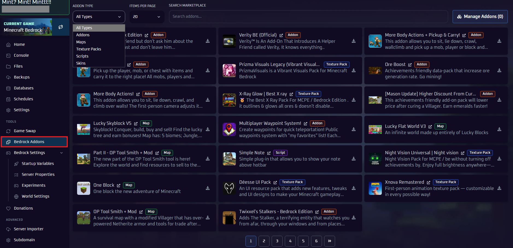
Task: Select Maps from the type list
Action: (x=99, y=42)
